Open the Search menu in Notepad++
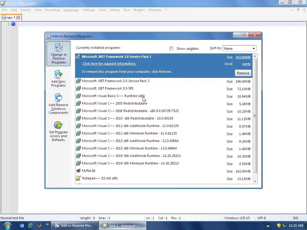 pos(25,10)
